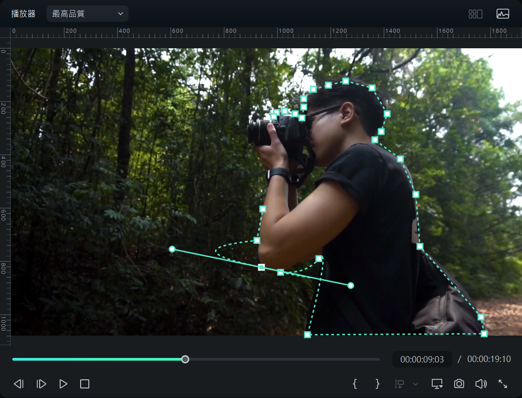The image size is (522, 398).
Task: Enter fullscreen with the expand arrows icon
Action: tap(503, 384)
